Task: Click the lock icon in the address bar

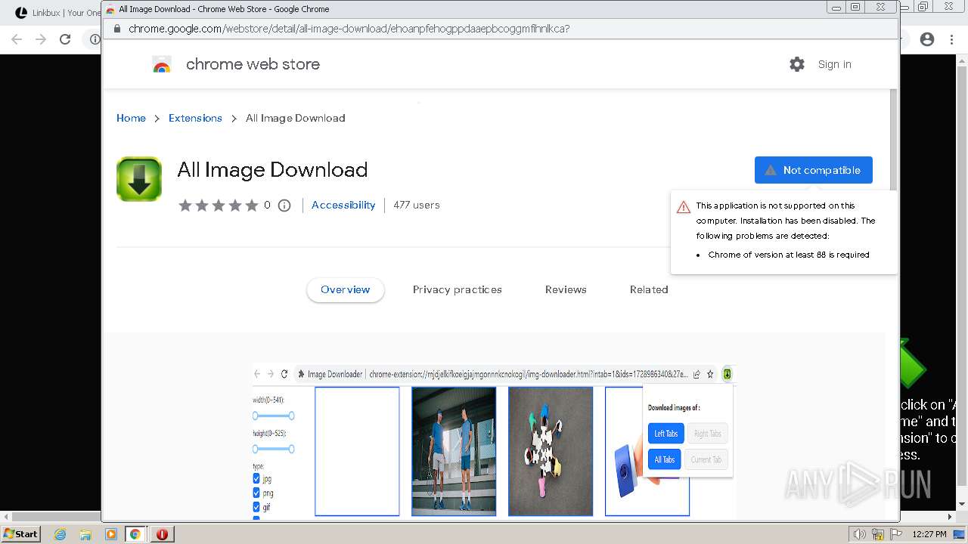Action: (117, 29)
